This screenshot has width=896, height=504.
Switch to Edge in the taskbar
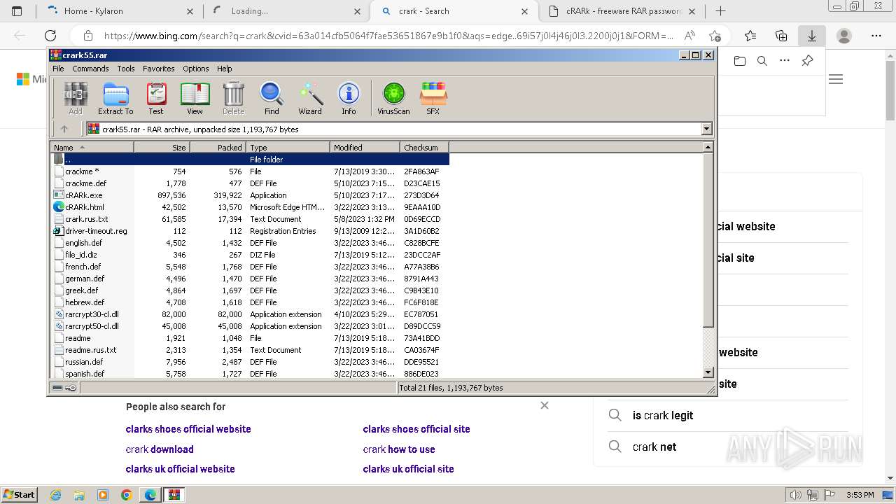coord(150,495)
